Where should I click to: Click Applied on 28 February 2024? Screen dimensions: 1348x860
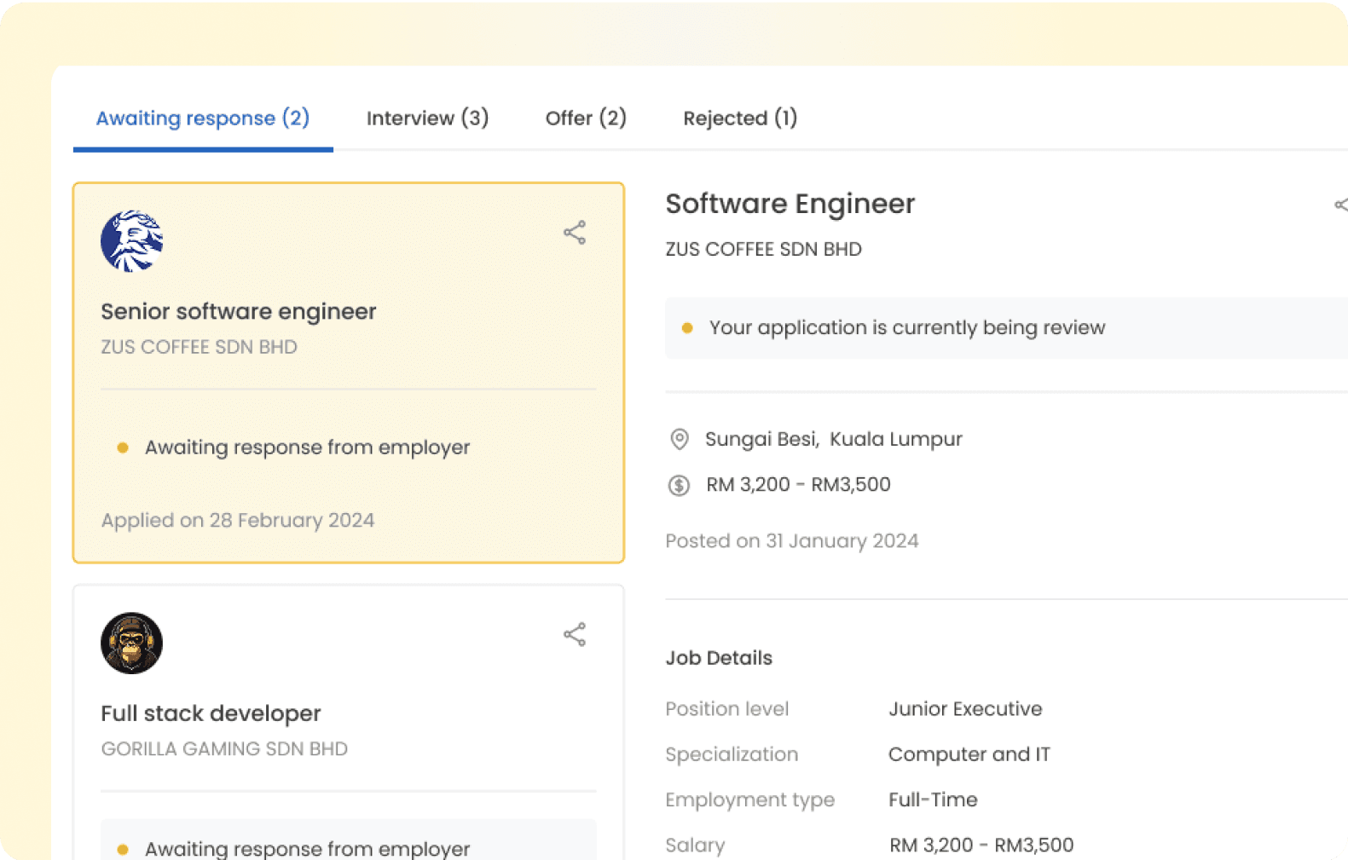click(238, 520)
